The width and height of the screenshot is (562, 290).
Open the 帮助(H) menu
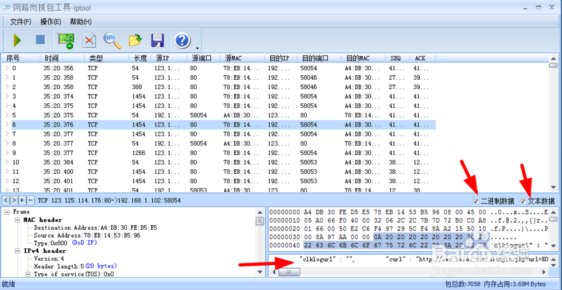pos(80,21)
